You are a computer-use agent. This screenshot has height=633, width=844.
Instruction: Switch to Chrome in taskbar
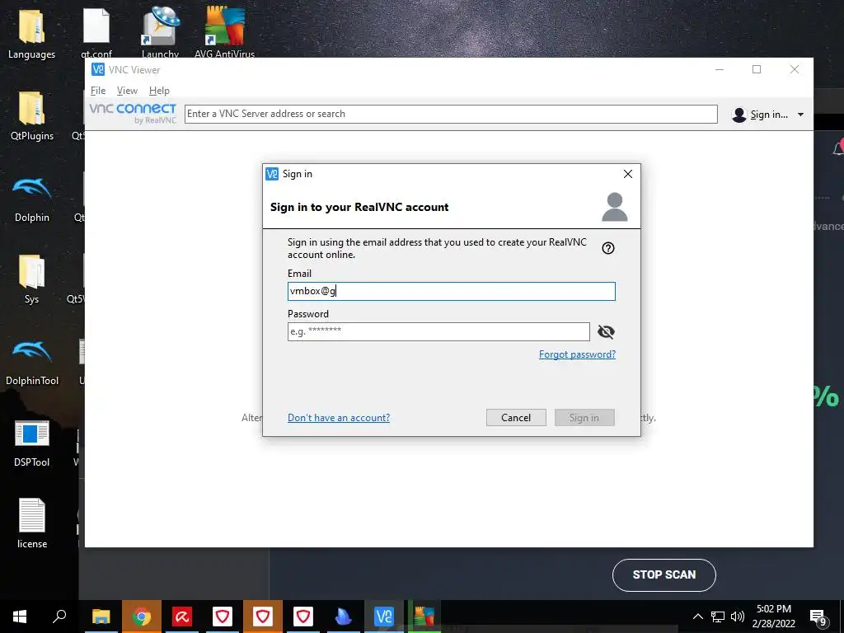[142, 617]
